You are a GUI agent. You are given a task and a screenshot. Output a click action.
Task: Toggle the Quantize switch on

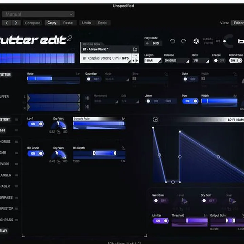coord(93,79)
